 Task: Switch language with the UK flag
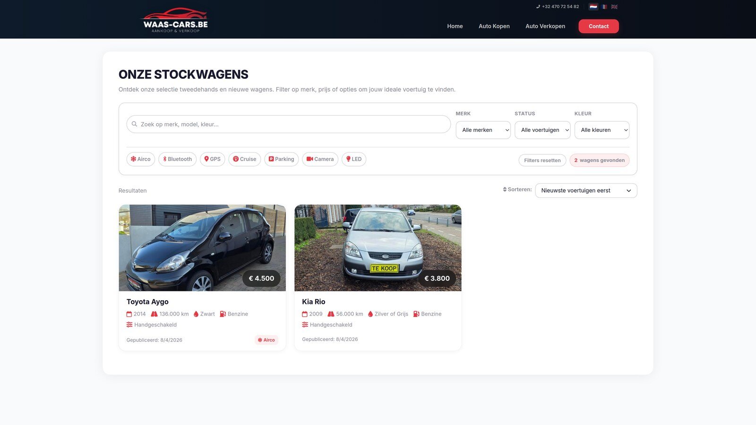click(x=614, y=7)
